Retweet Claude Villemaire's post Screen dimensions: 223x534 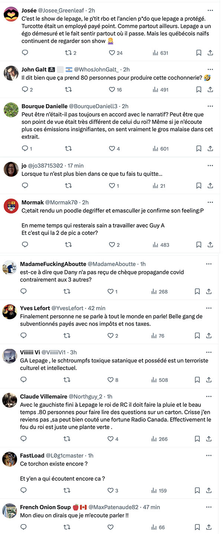[67, 439]
